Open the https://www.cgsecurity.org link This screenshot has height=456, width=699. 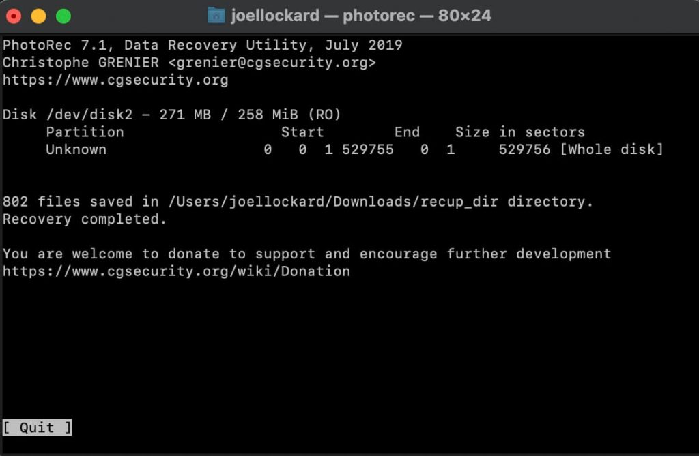pyautogui.click(x=115, y=80)
